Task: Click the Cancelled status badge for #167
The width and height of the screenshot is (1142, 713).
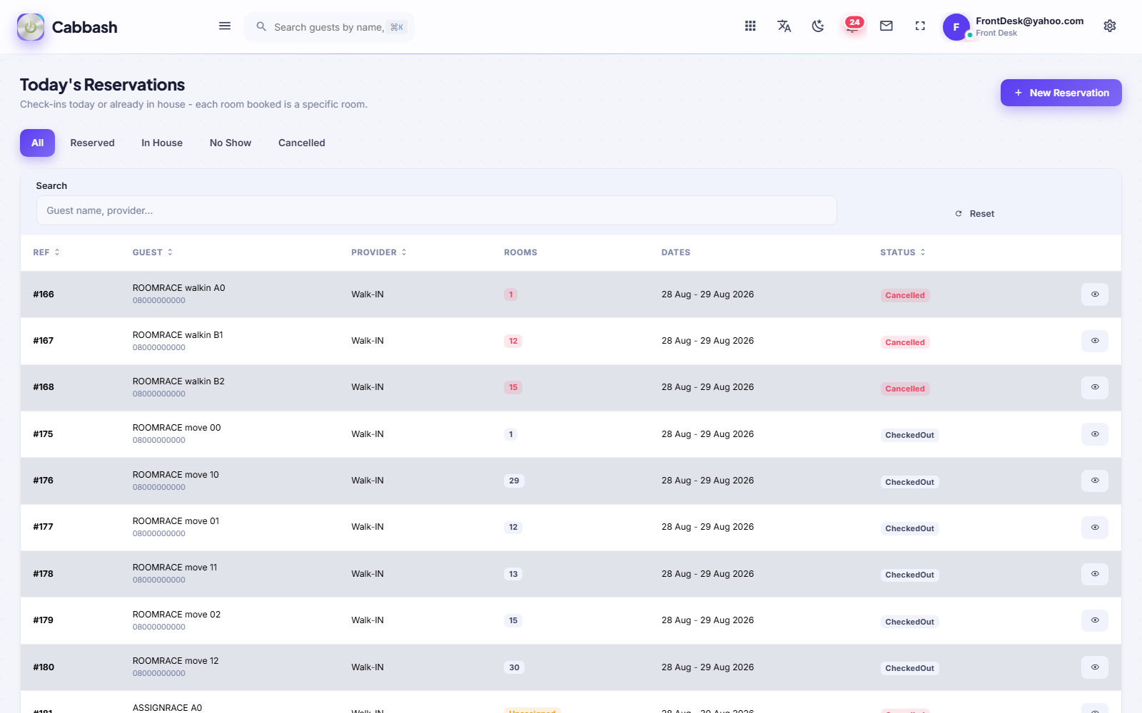Action: click(905, 342)
